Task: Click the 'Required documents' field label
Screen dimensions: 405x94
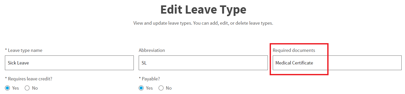Action: point(294,50)
